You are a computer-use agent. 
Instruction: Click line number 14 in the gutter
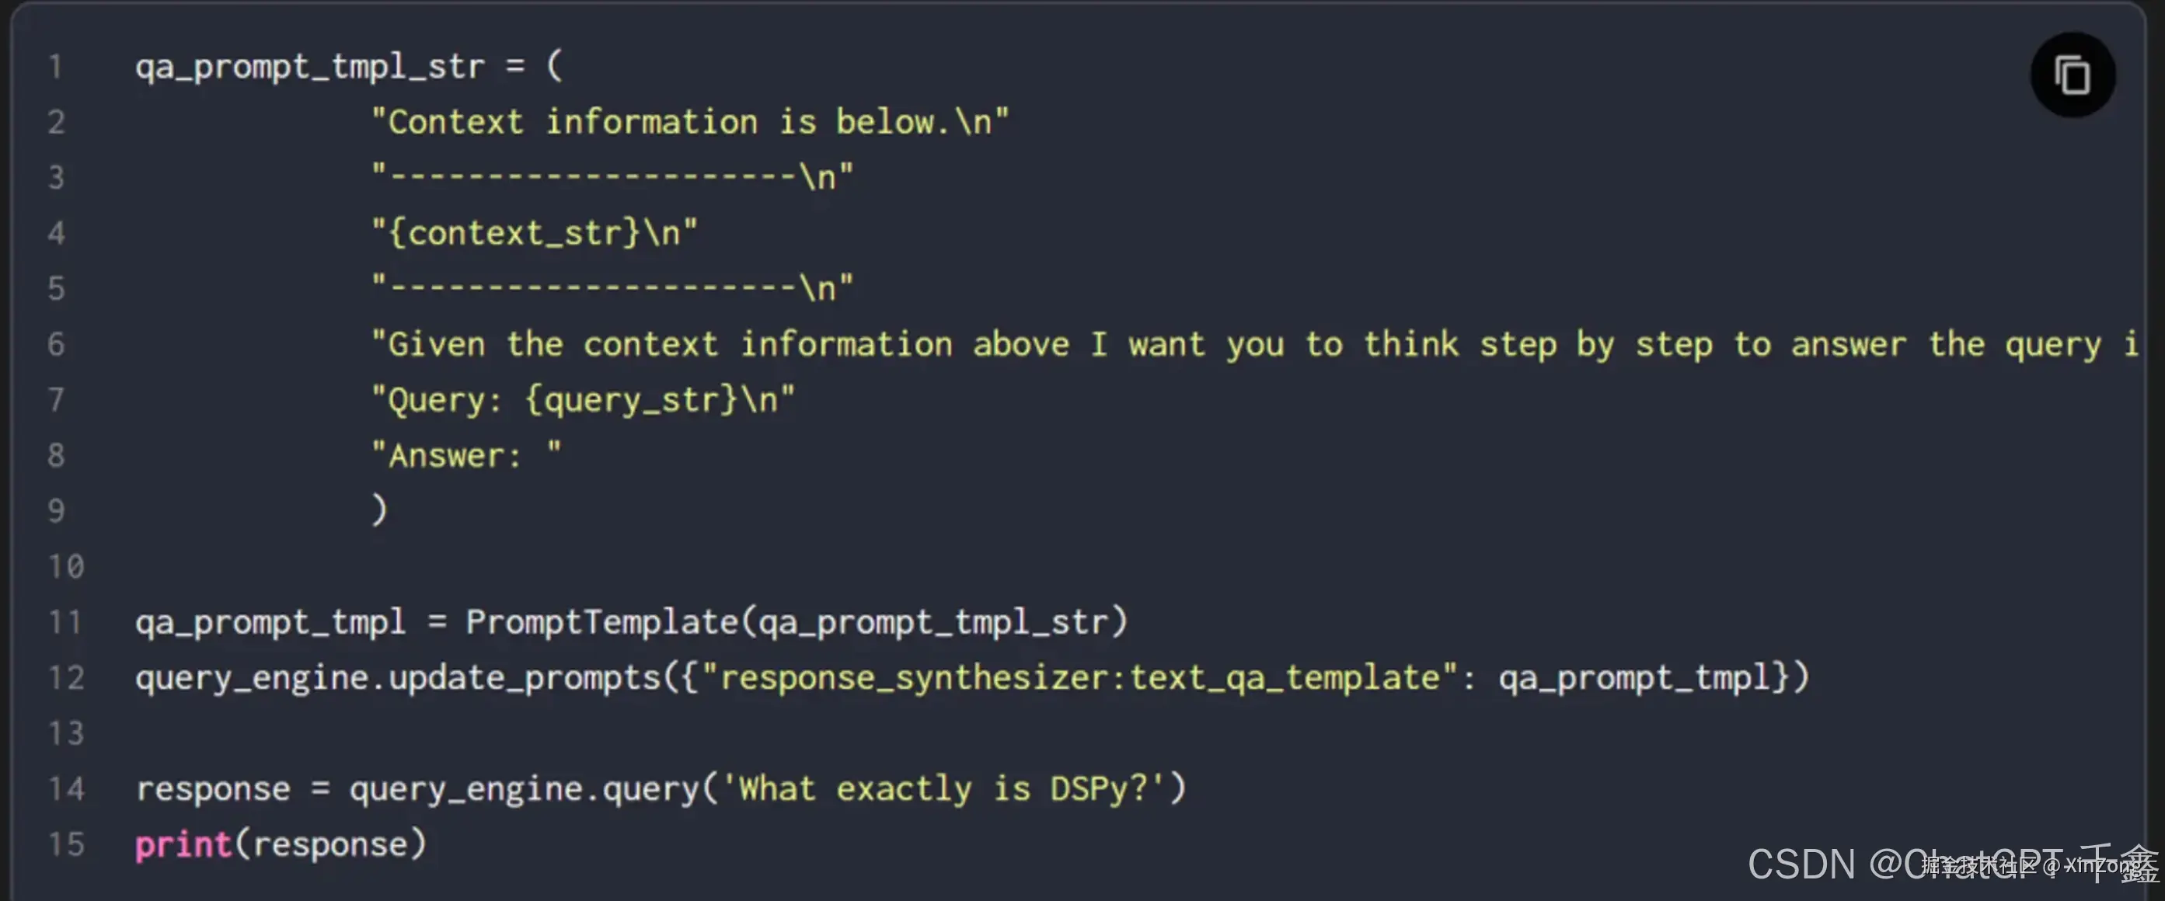(65, 788)
